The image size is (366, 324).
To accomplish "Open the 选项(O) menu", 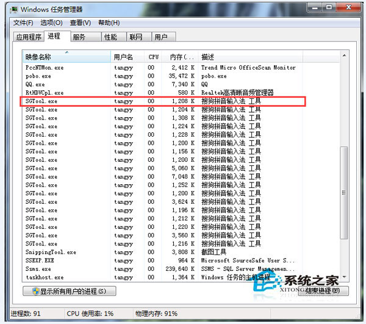I will click(51, 23).
